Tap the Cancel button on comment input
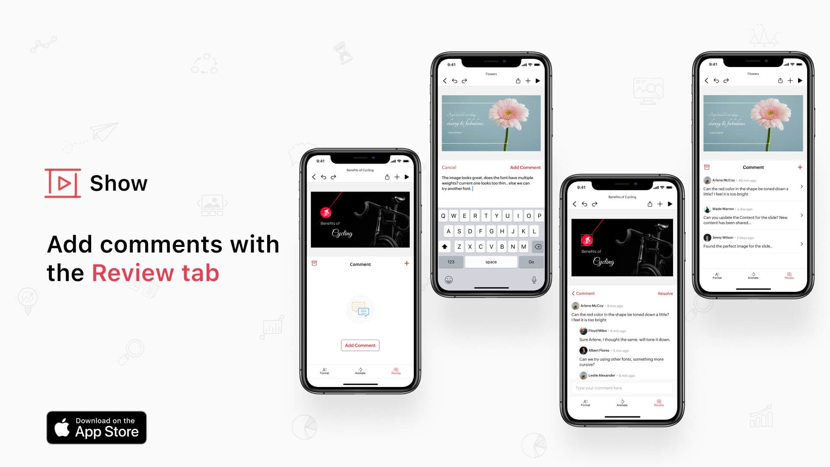 point(449,167)
